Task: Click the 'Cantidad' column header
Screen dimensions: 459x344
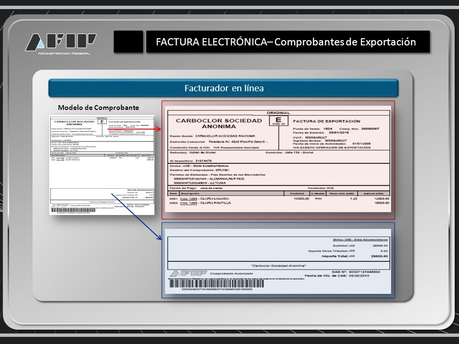Action: click(x=296, y=193)
